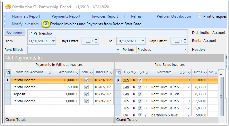
Task: Toggle the Print Cheques checkbox
Action: 199,16
